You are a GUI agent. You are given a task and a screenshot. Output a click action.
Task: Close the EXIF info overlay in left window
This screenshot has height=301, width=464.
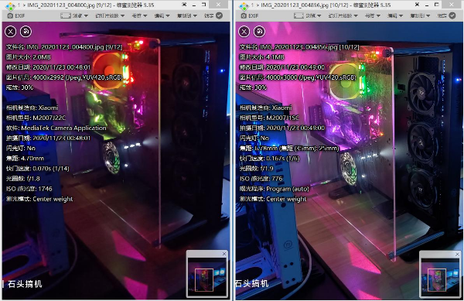(x=10, y=32)
